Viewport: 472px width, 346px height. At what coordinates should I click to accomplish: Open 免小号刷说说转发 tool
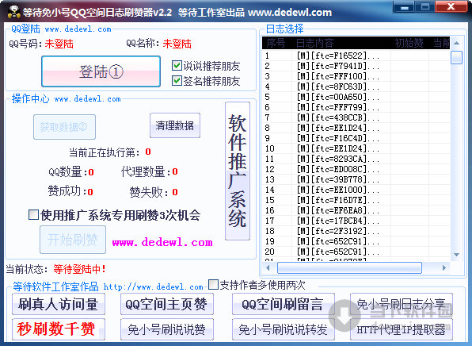[x=283, y=329]
